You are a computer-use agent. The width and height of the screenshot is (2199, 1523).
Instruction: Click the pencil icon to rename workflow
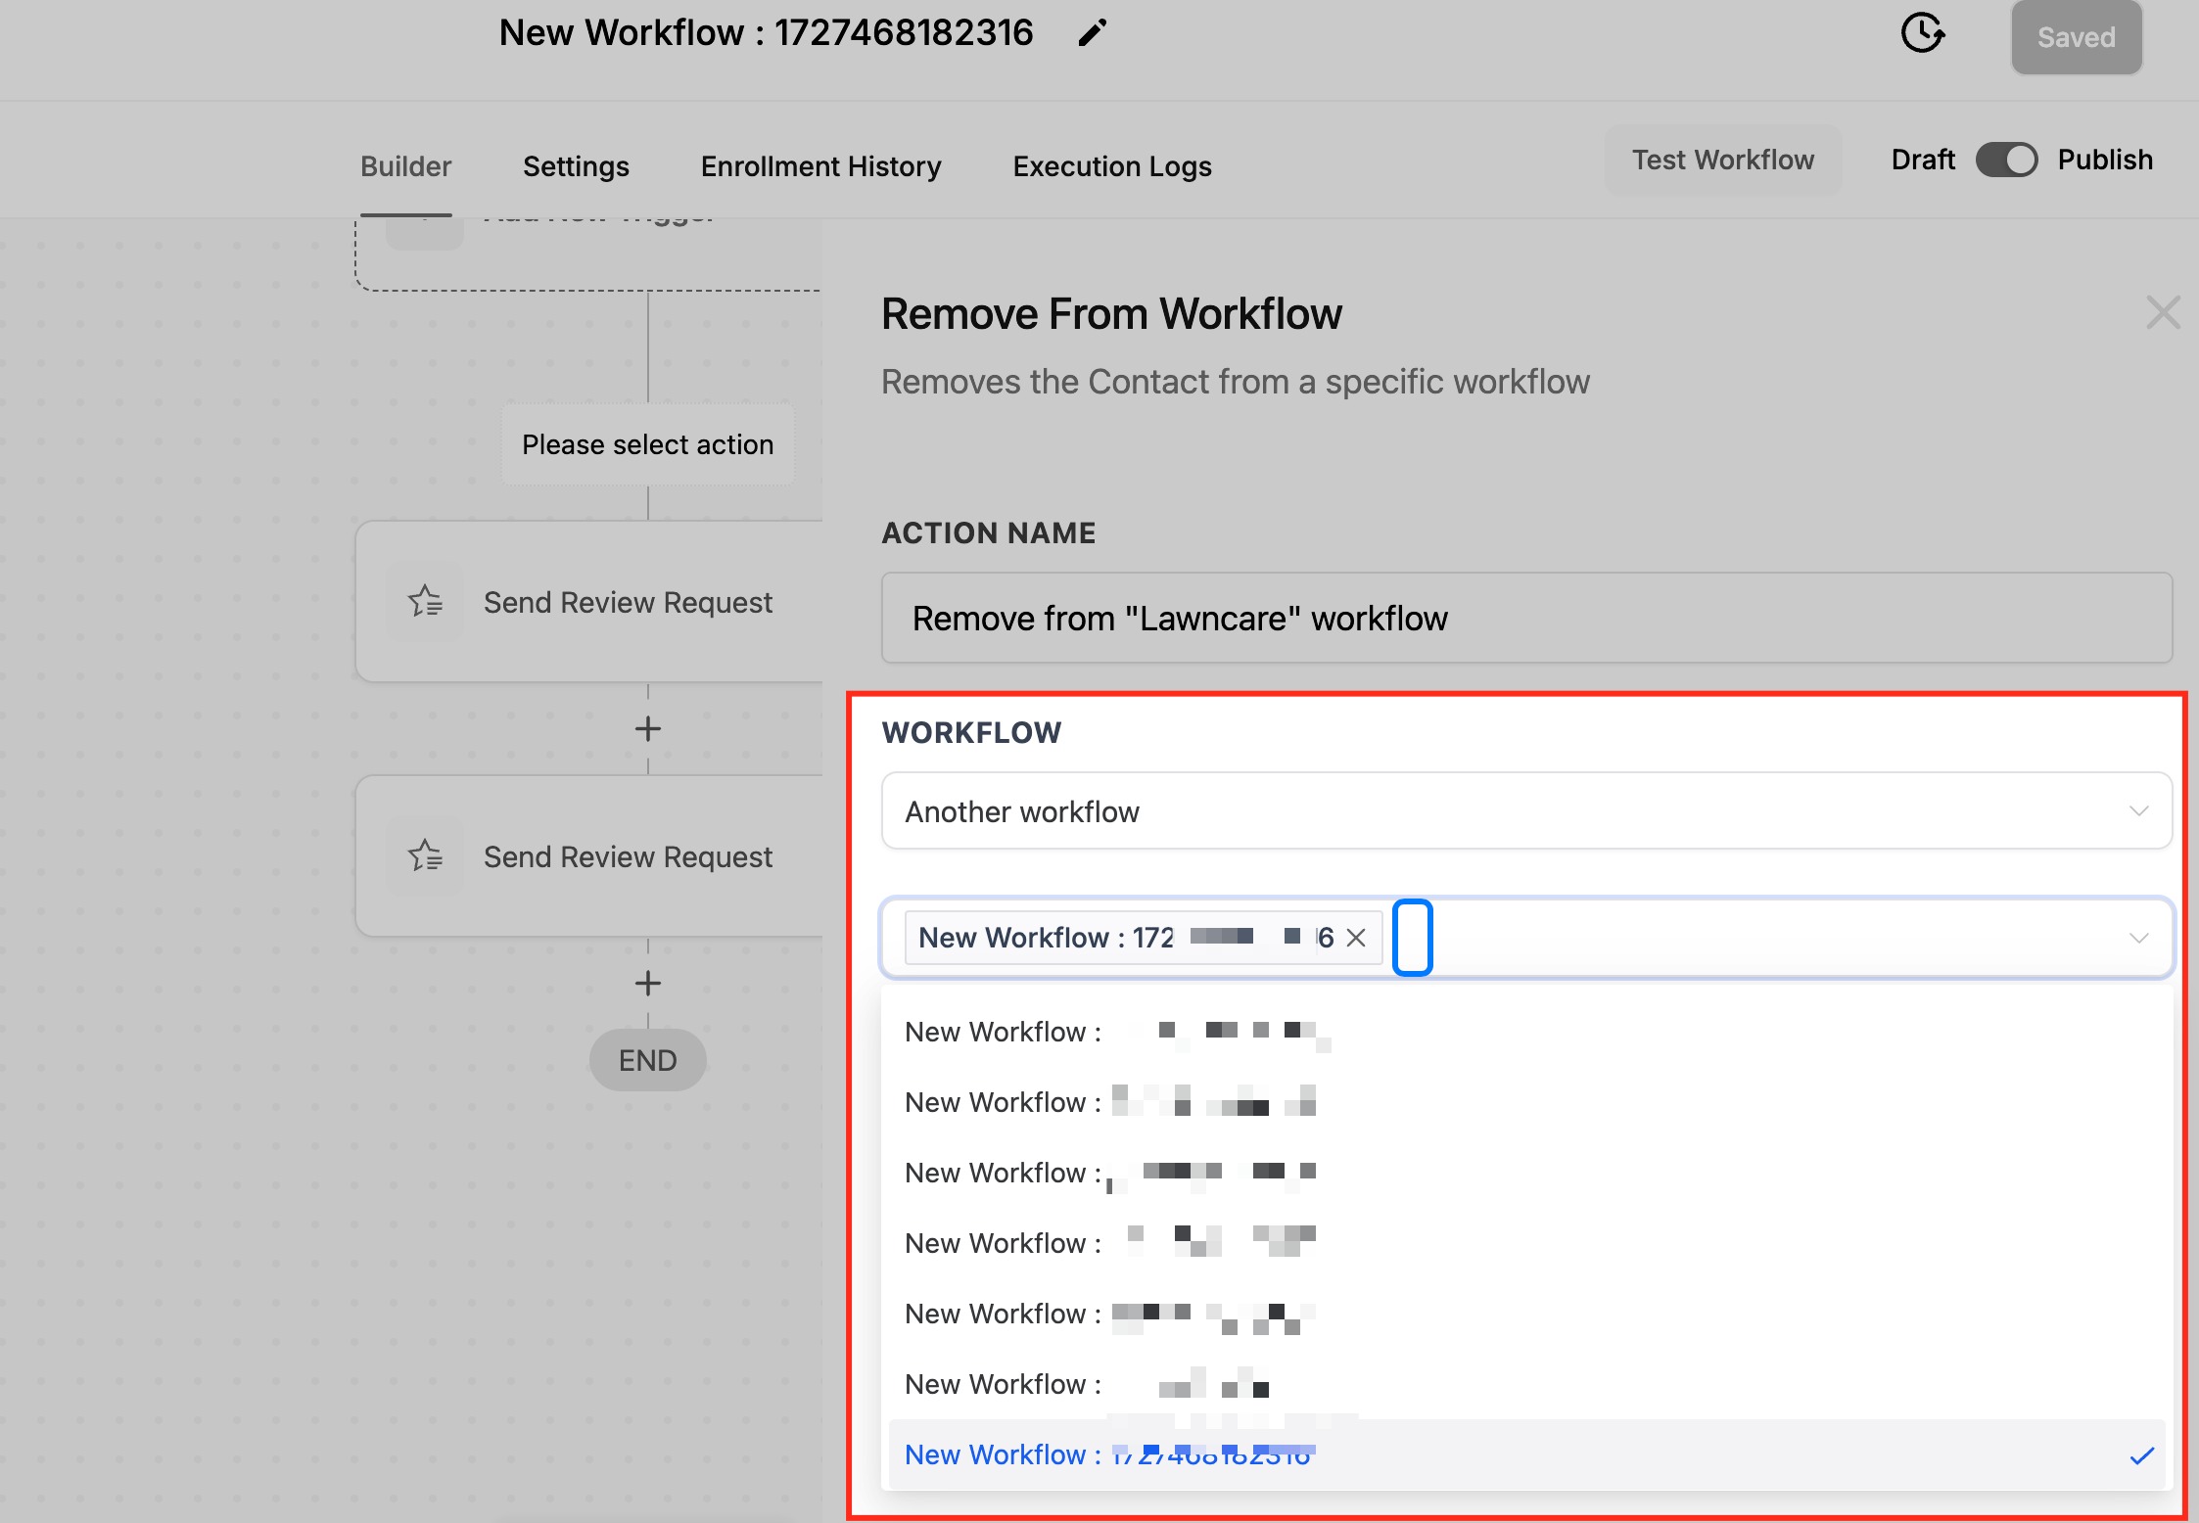[1092, 33]
